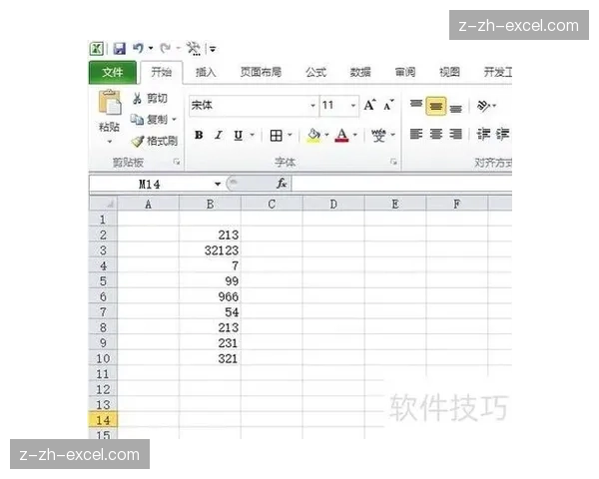Viewport: 599px width, 479px height.
Task: Center text horizontally
Action: (436, 135)
